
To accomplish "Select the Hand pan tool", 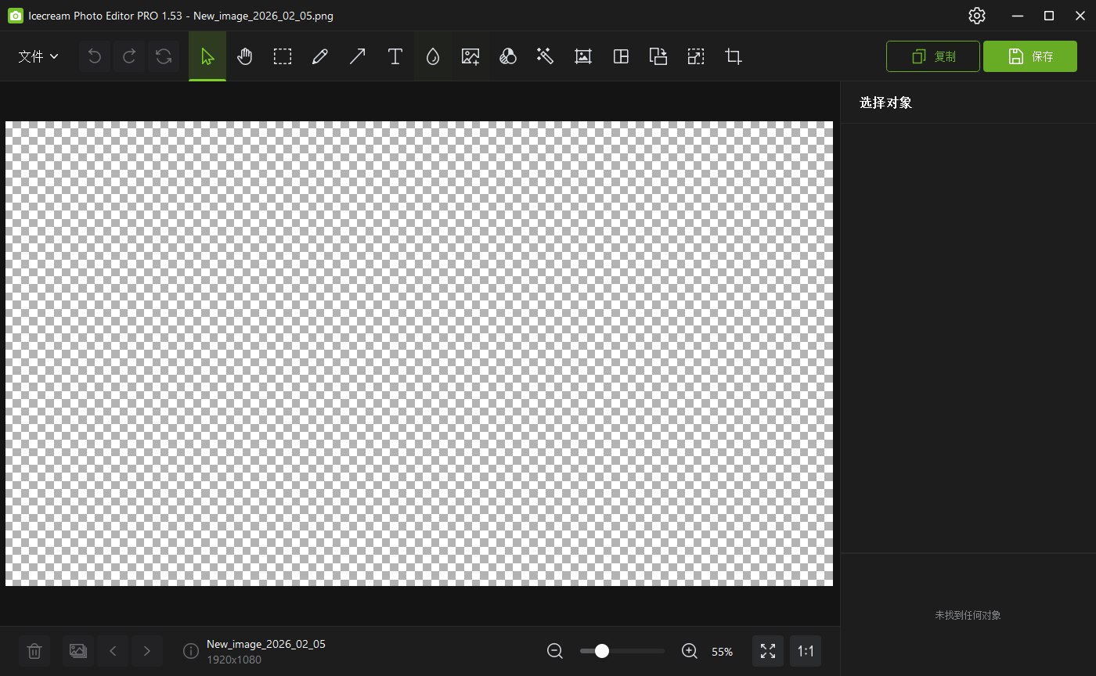I will (x=245, y=56).
